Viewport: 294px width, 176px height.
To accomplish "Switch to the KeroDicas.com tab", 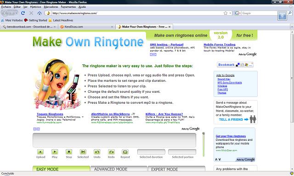I will tap(87, 27).
